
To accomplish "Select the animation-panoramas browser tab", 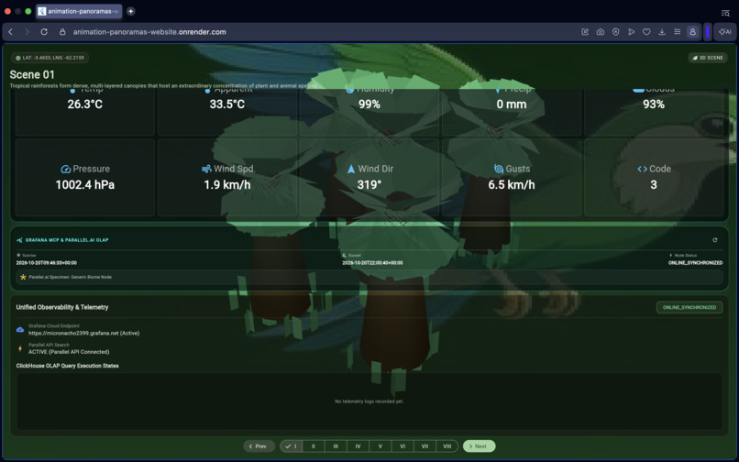I will [x=79, y=11].
